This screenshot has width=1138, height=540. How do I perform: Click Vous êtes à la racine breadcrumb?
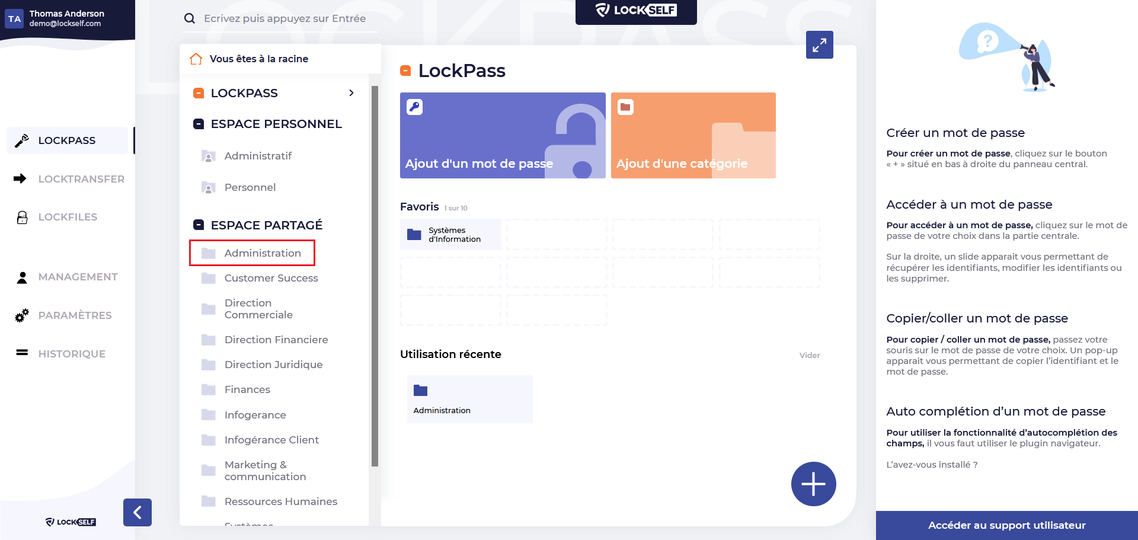coord(259,59)
